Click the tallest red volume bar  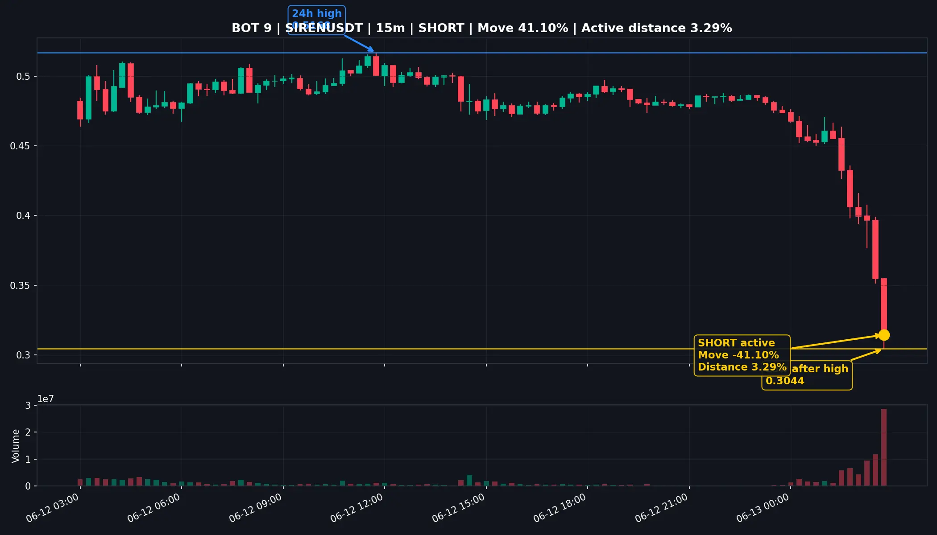pos(884,447)
